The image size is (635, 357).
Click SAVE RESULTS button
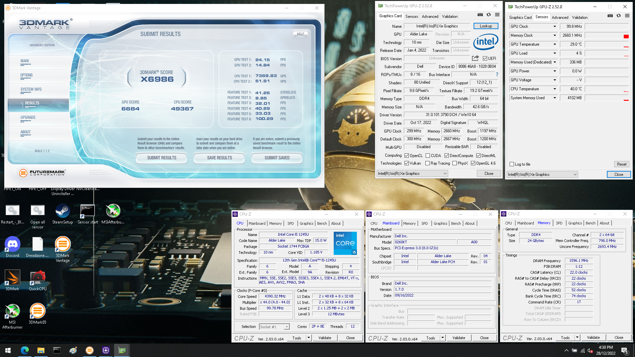(x=219, y=158)
